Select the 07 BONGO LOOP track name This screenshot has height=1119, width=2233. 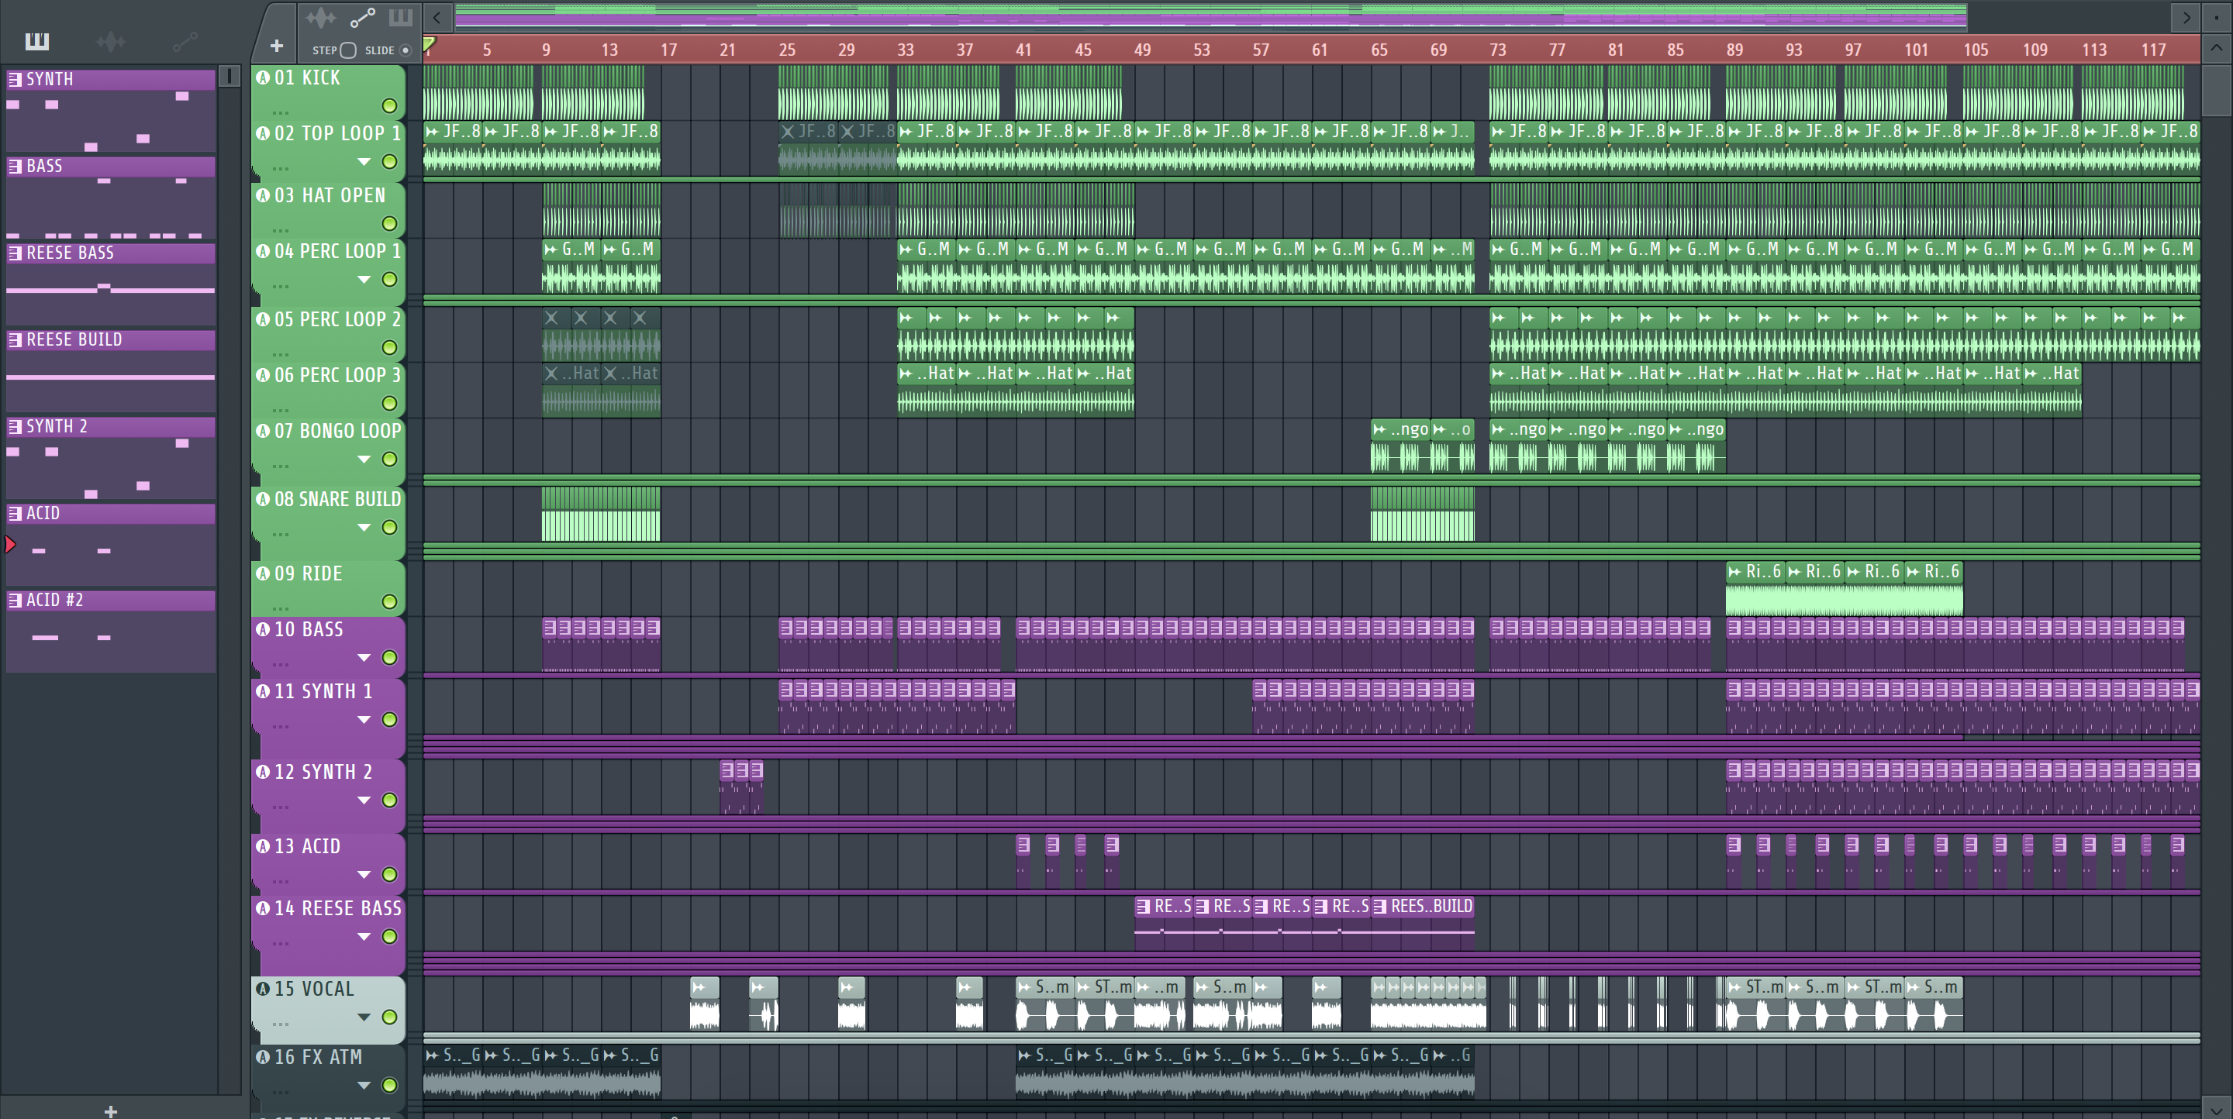pos(337,432)
